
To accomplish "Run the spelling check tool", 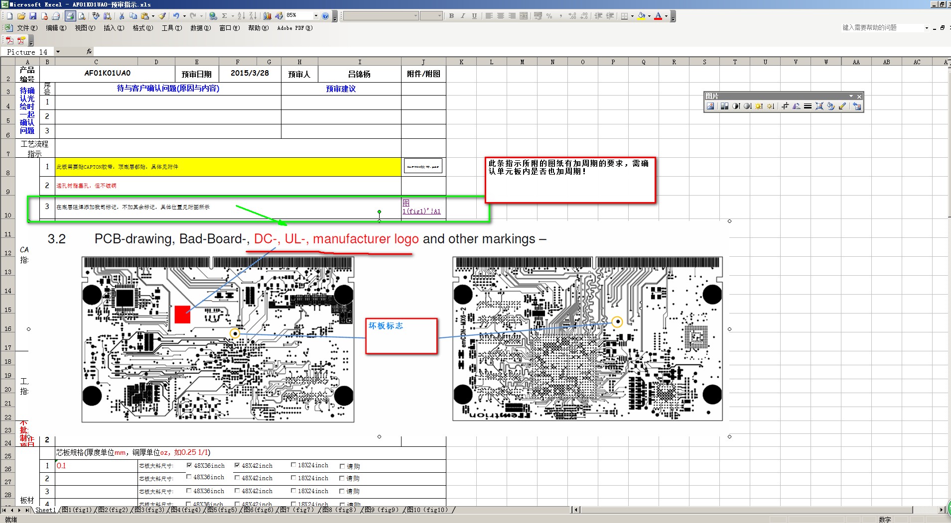I will click(x=96, y=16).
